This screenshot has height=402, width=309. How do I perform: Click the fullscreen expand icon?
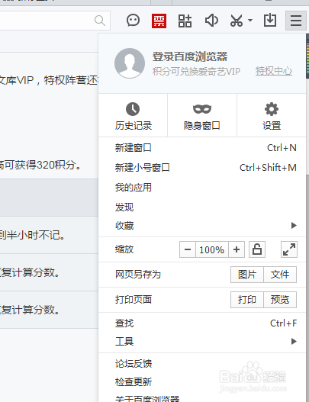tap(289, 249)
